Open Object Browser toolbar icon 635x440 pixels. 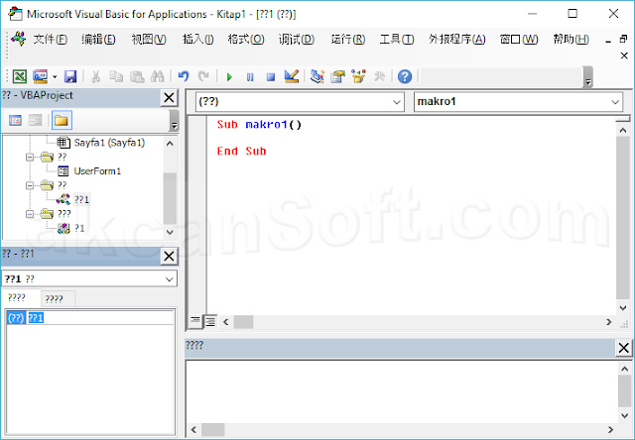(x=358, y=76)
